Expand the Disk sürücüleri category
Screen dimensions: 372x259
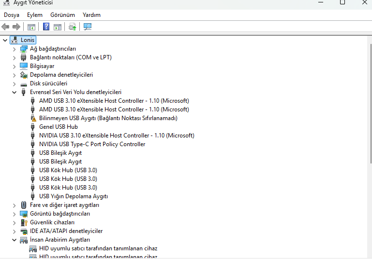point(14,84)
